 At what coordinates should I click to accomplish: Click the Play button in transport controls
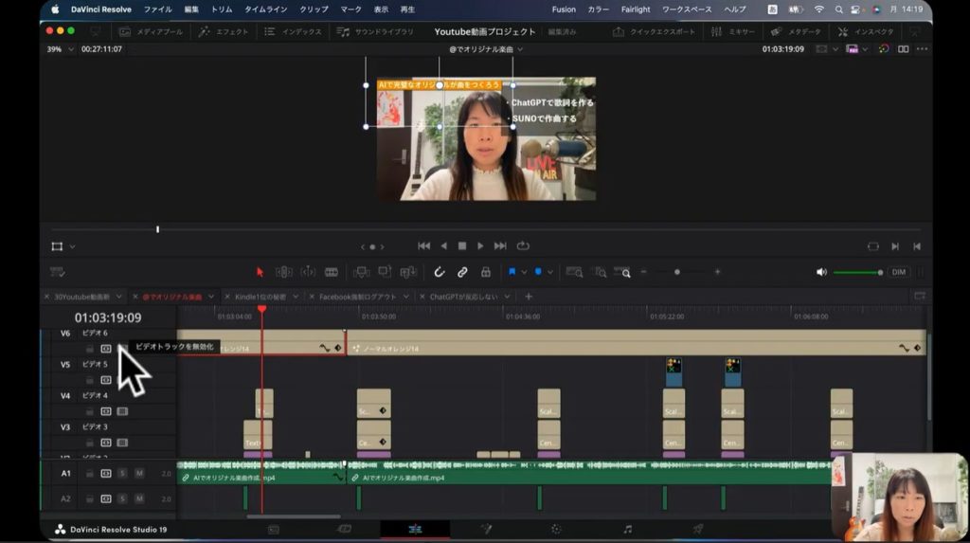[x=481, y=246]
